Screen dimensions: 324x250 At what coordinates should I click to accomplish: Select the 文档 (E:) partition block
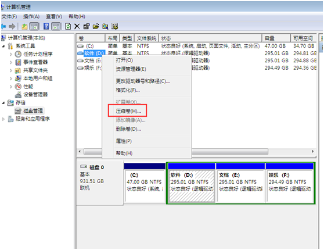[240, 183]
